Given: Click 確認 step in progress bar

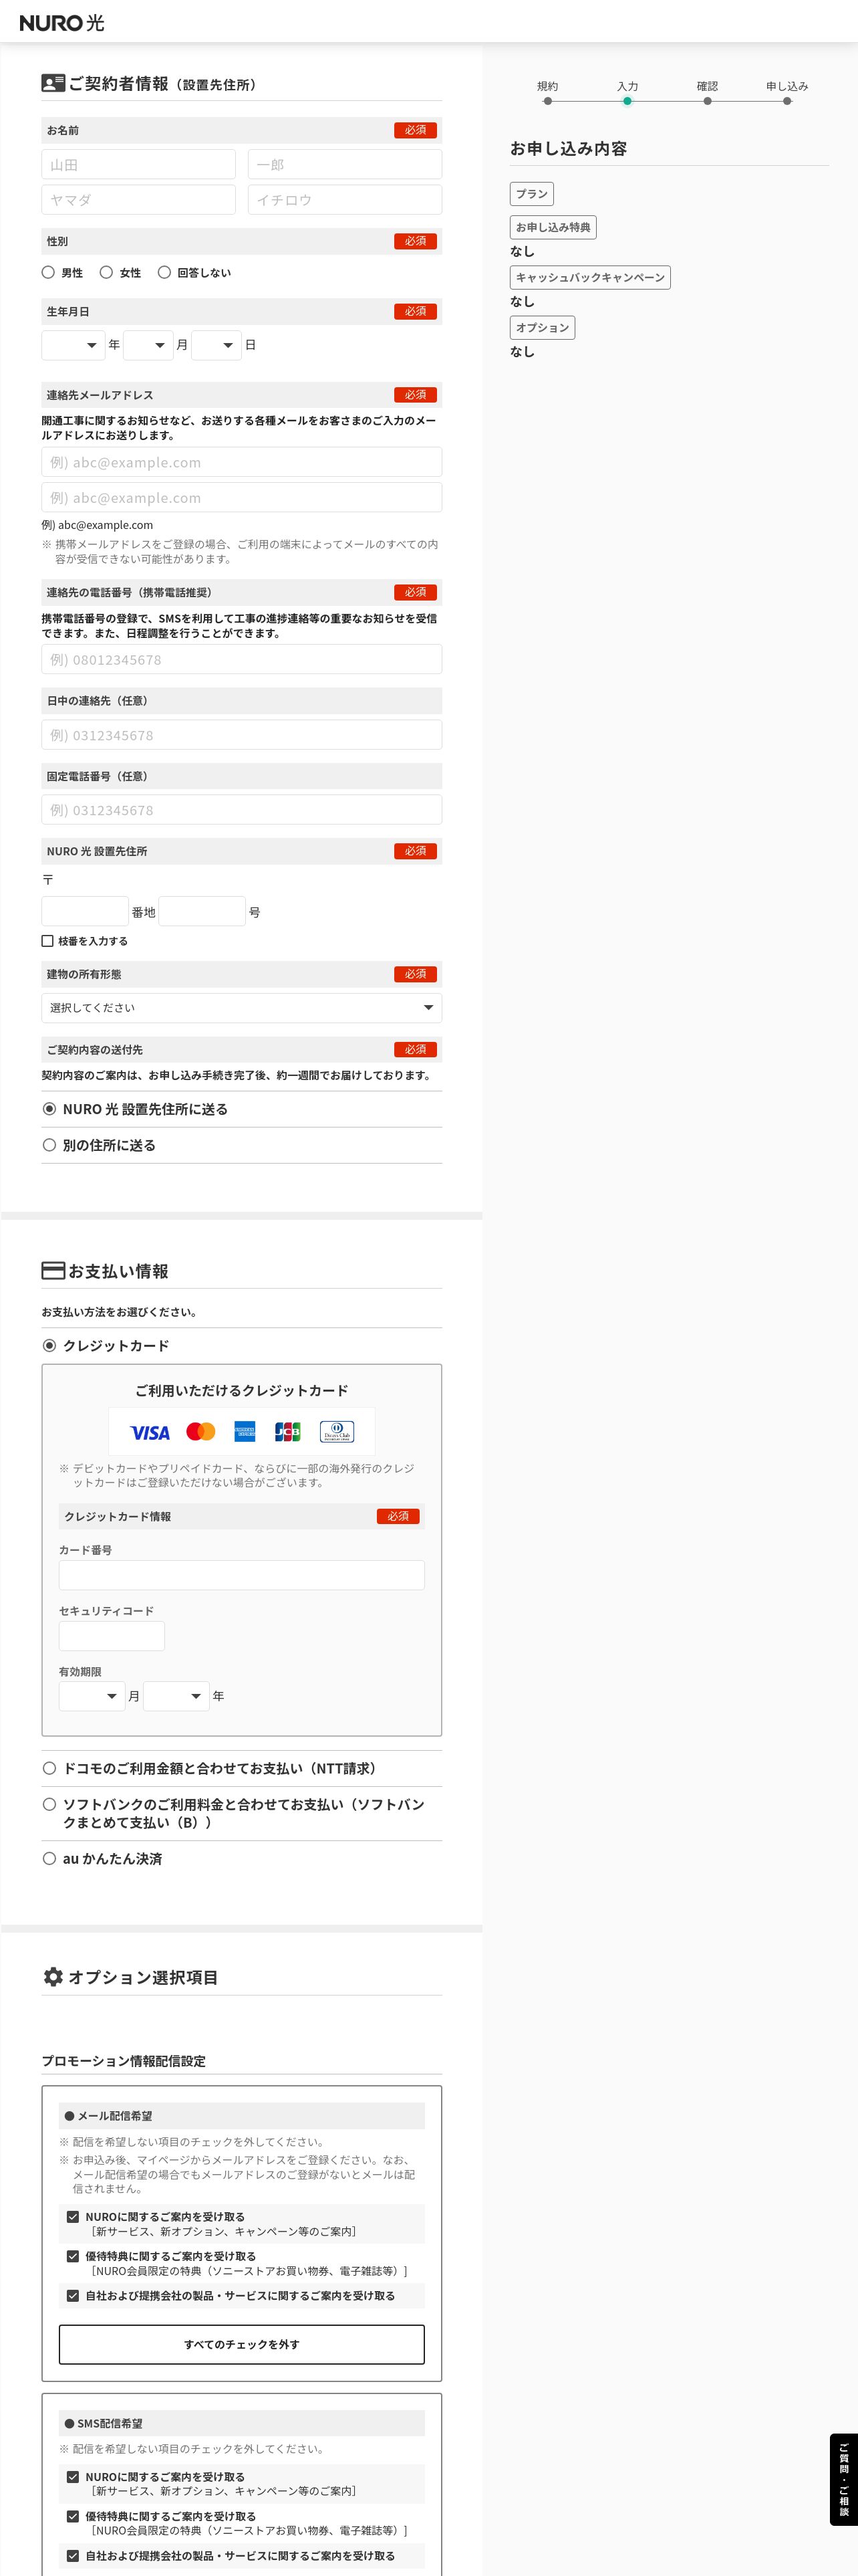Looking at the screenshot, I should 707,92.
